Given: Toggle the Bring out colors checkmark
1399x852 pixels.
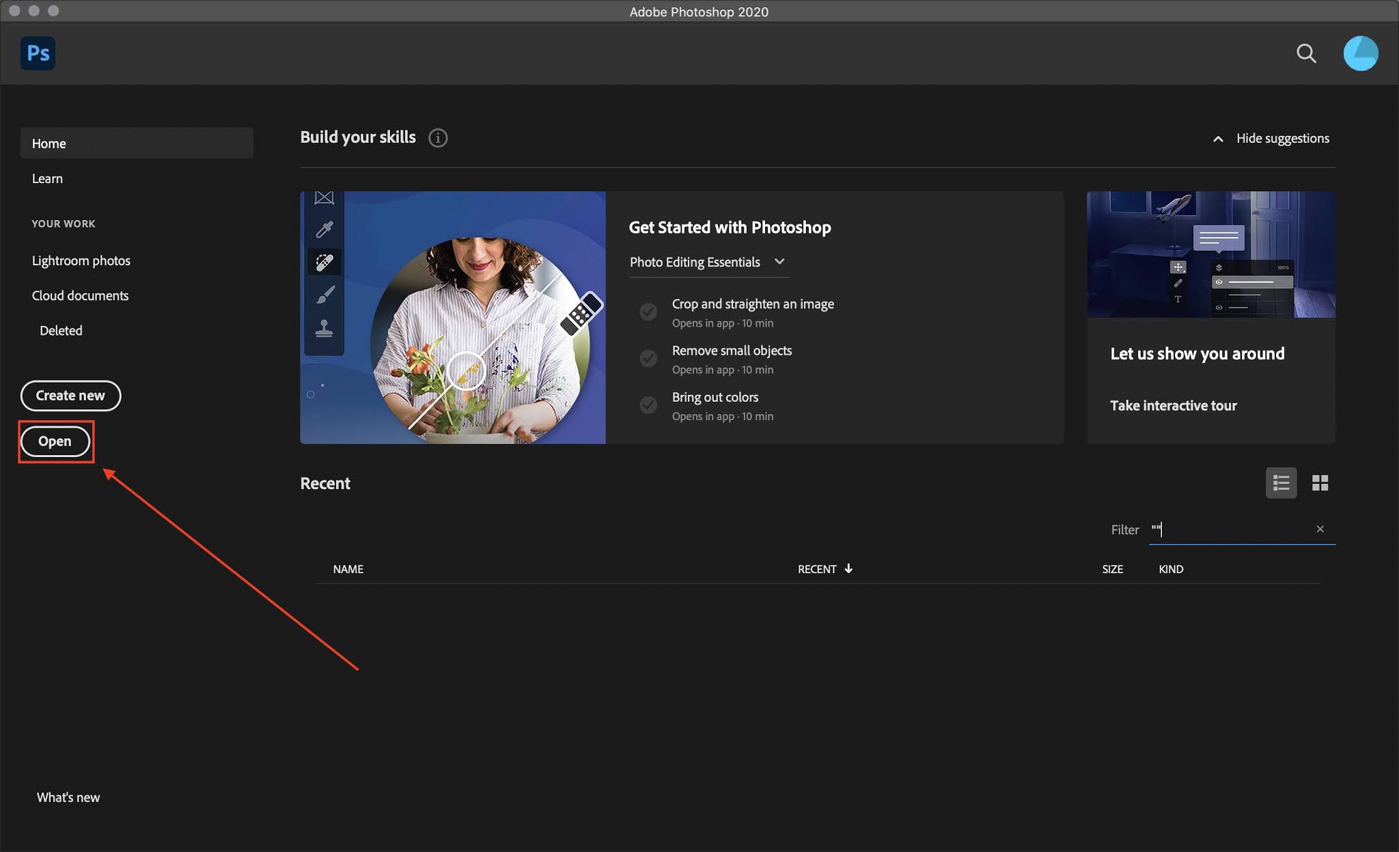Looking at the screenshot, I should 648,405.
